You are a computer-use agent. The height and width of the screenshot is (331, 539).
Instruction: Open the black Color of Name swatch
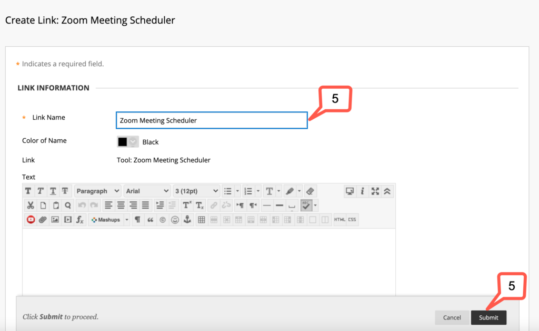[127, 142]
